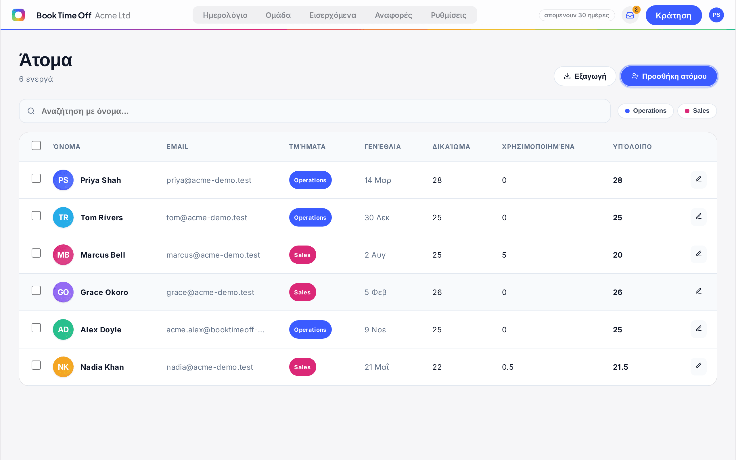Click edit pencil for Tom Rivers
The width and height of the screenshot is (736, 460).
click(698, 217)
